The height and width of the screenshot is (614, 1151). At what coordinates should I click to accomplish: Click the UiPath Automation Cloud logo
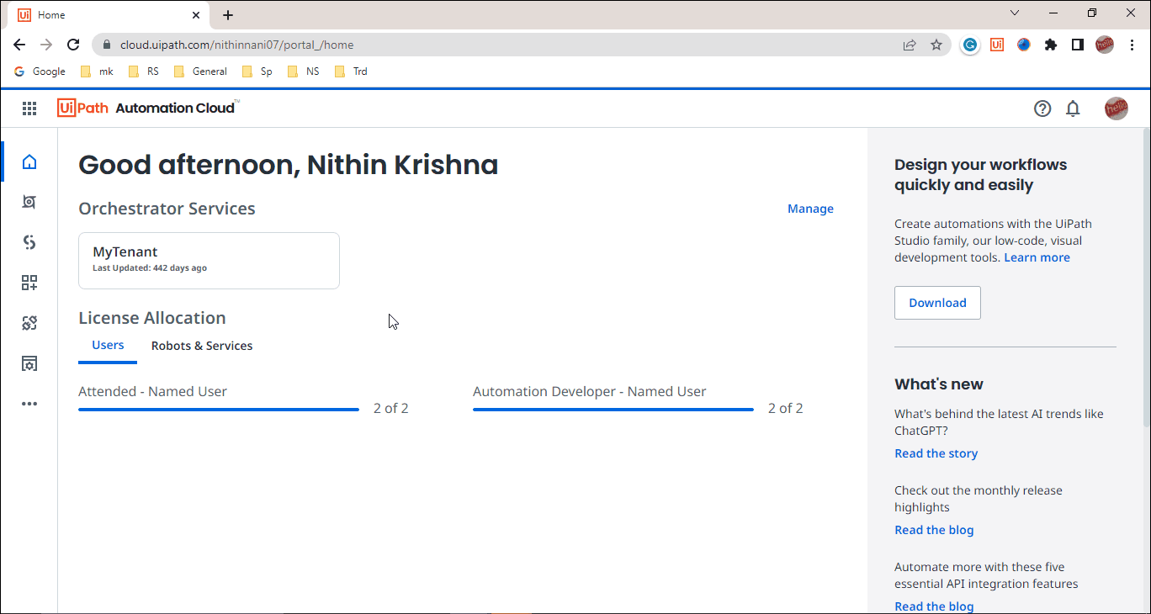[148, 108]
